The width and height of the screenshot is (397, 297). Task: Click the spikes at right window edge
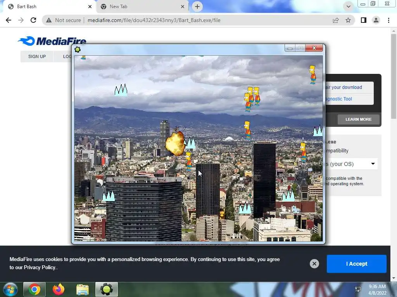(318, 131)
